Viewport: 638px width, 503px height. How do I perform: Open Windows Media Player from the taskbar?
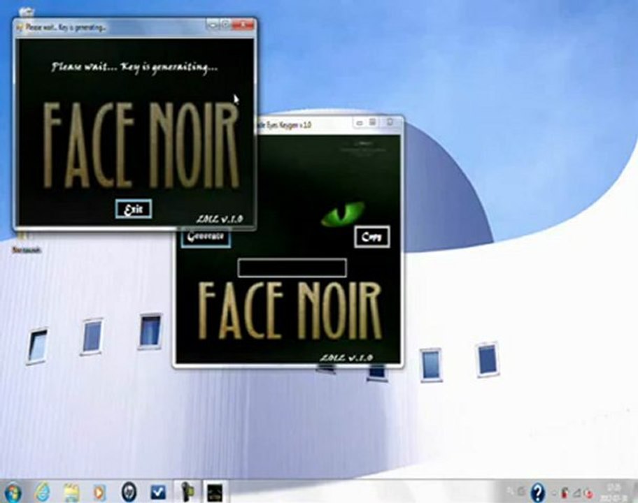[99, 493]
